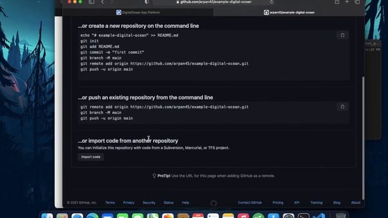
Task: Open Terminal from the Dock
Action: [x=303, y=216]
